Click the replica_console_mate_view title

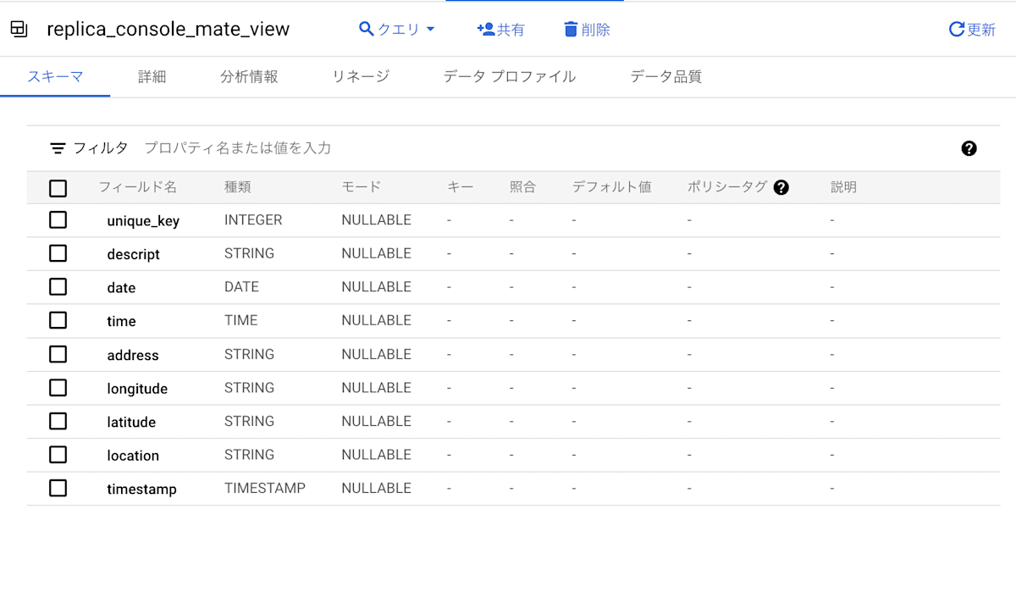point(168,30)
